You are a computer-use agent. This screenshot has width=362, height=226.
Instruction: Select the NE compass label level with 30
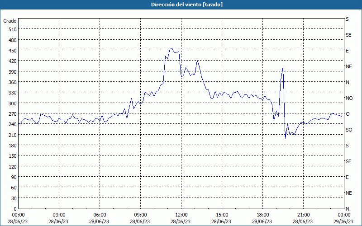348,193
